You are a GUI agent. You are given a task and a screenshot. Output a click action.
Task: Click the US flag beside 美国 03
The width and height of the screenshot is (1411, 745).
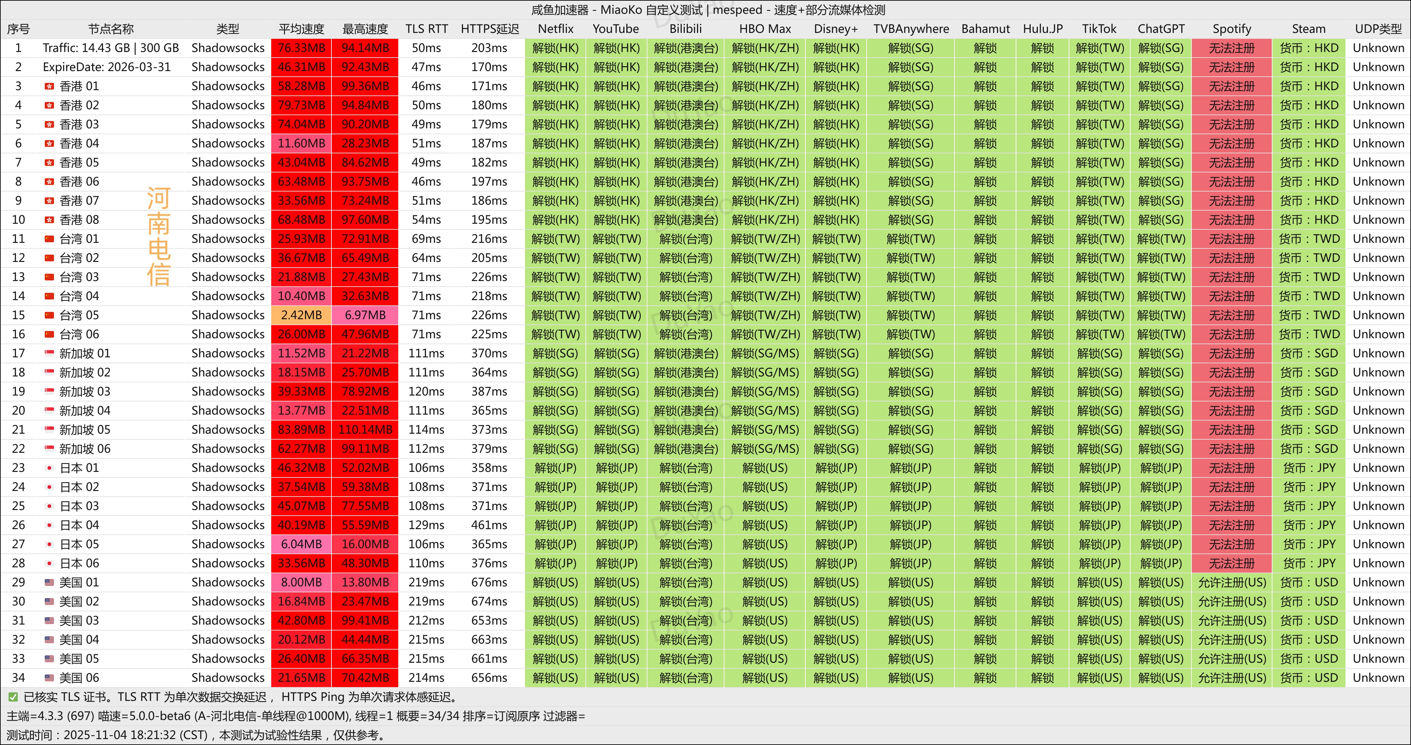(49, 621)
